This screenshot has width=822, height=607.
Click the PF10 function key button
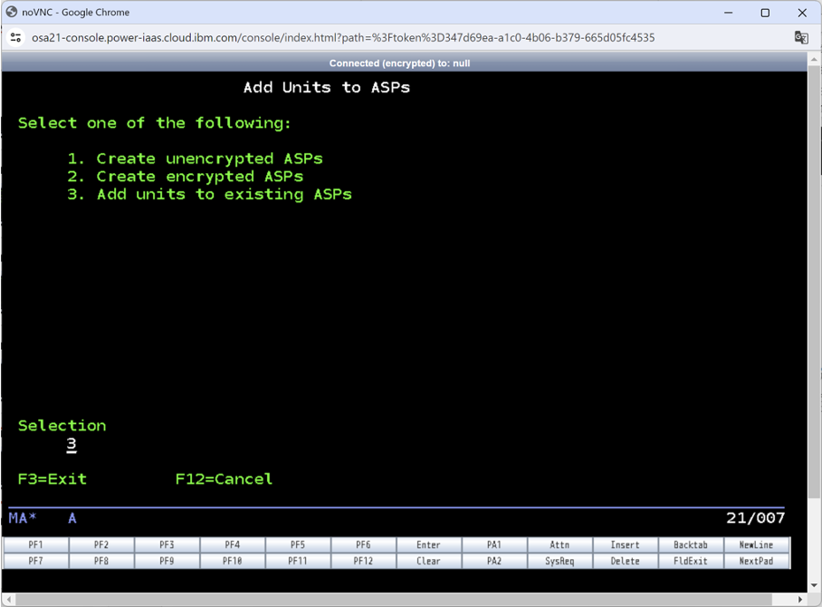click(233, 561)
